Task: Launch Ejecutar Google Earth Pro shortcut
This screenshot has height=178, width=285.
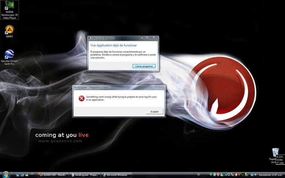Action: (x=10, y=57)
